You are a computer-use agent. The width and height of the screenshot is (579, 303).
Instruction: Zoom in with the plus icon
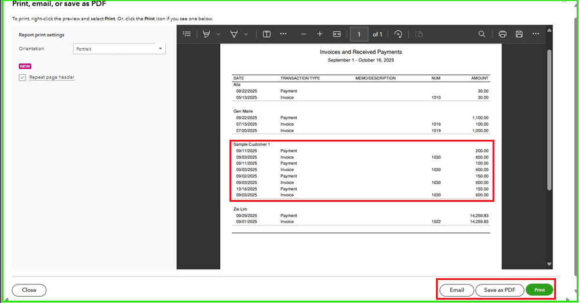tap(320, 35)
